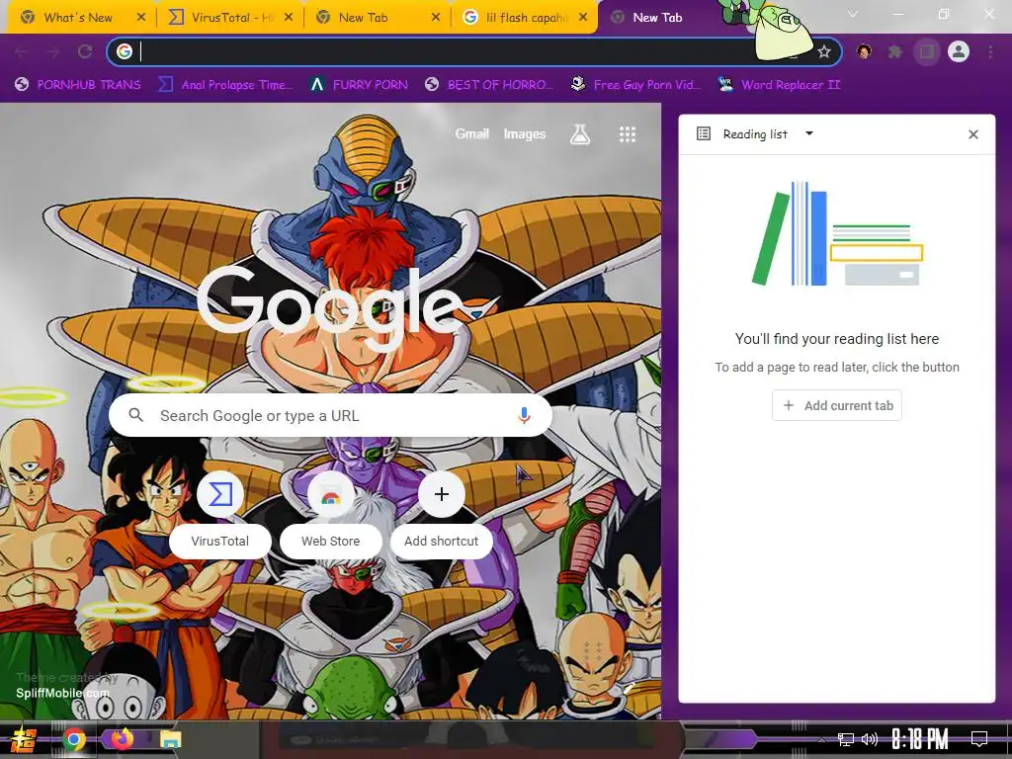Click the browser back arrow

22,51
